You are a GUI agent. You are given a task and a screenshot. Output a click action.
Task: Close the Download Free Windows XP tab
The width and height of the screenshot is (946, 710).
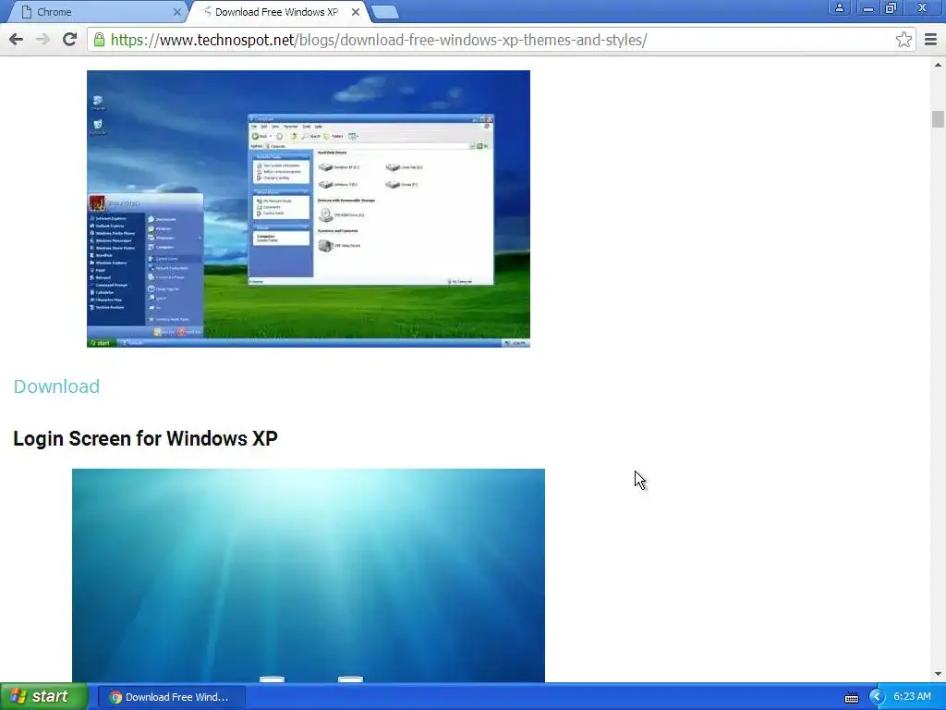pos(356,12)
